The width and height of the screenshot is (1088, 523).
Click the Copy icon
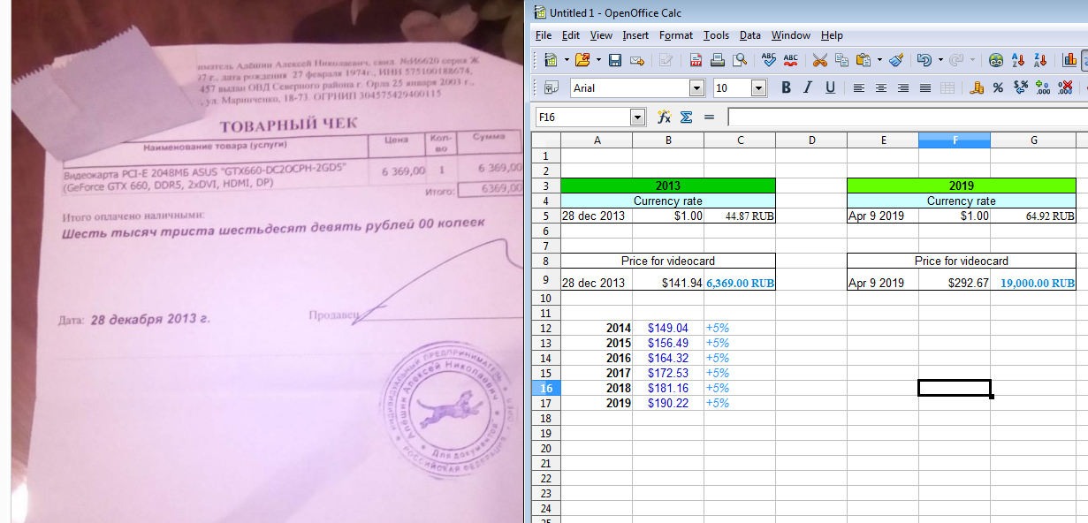(841, 61)
